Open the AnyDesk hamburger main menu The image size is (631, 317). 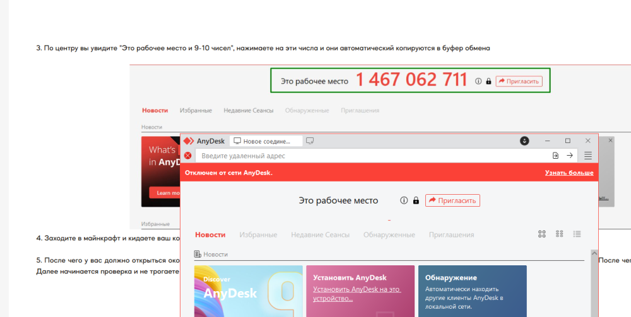(588, 156)
